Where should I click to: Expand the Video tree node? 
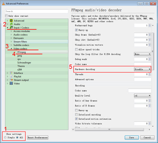coord(8,84)
